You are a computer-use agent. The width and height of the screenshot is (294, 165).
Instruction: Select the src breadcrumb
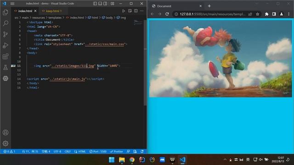point(17,17)
